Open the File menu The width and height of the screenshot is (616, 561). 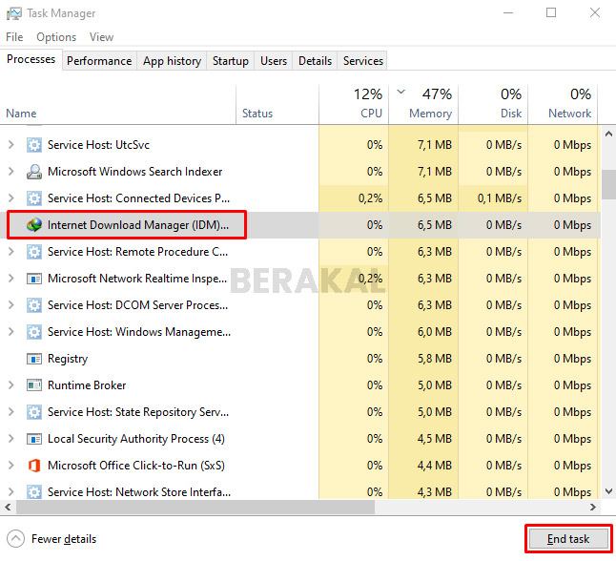point(14,37)
